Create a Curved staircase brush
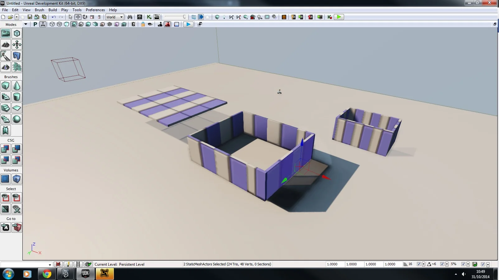 point(6,97)
